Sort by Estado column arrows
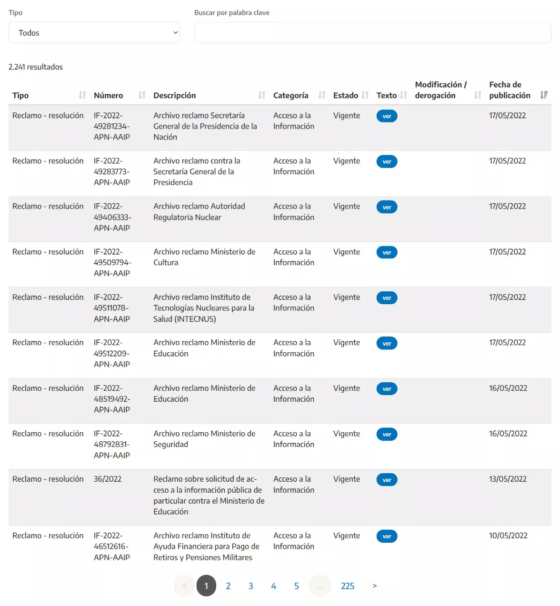This screenshot has height=606, width=560. pos(365,95)
